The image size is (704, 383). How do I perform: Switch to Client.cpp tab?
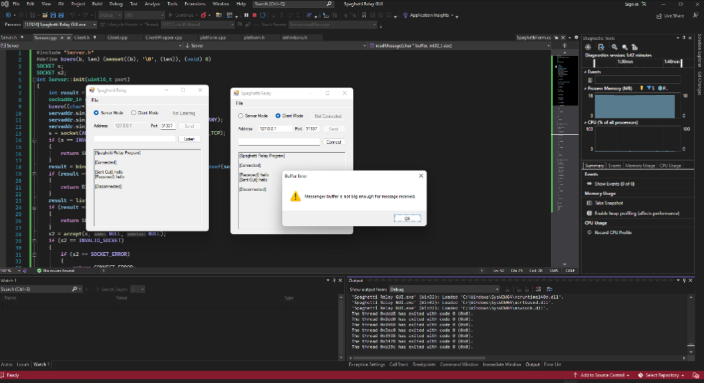[117, 37]
